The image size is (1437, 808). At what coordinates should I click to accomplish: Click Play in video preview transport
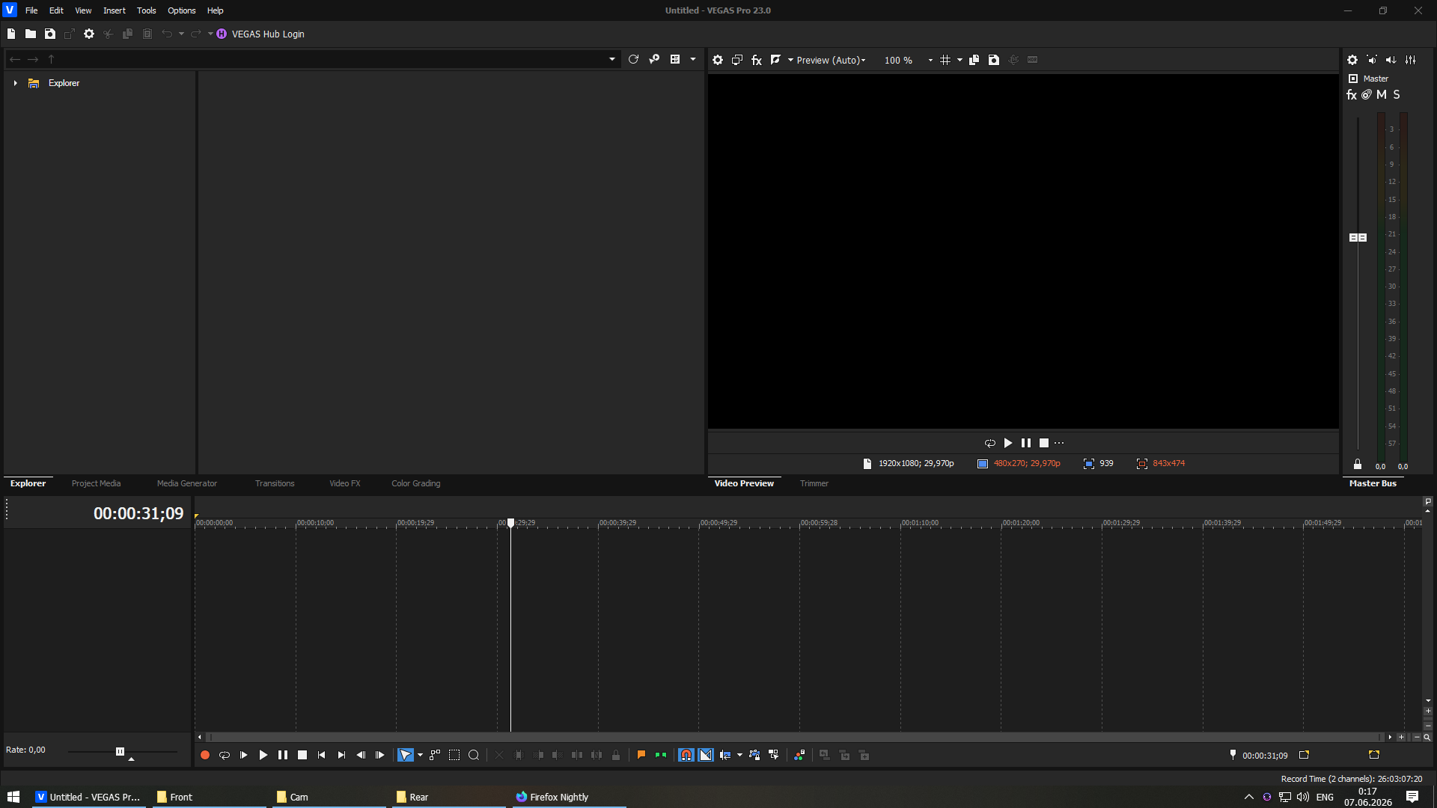point(1008,443)
